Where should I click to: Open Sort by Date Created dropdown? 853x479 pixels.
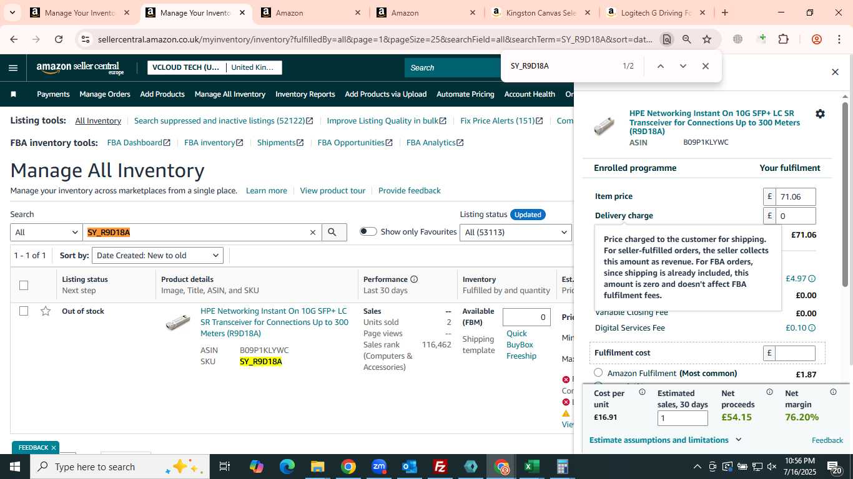pos(157,255)
